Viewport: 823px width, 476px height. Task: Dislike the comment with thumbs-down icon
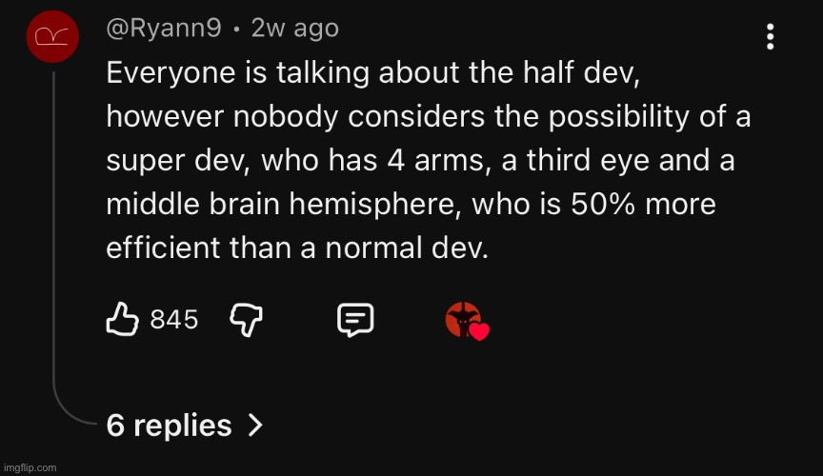[x=246, y=321]
